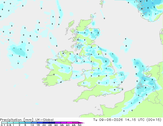Click the '(00+15)' forecast offset text

154,120
